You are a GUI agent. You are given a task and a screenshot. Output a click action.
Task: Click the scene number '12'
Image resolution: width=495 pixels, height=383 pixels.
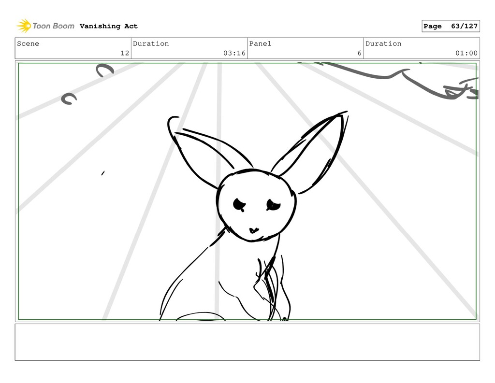125,53
